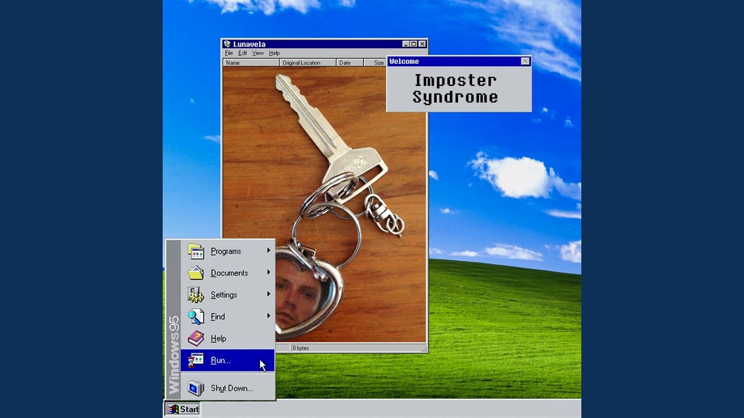Click the key photo in the Lunavela window

pos(325,204)
